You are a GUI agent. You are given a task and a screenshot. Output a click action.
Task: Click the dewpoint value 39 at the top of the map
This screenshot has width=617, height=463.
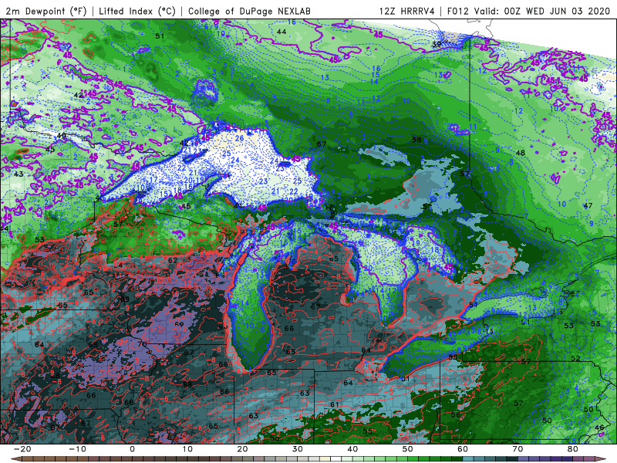pyautogui.click(x=436, y=44)
